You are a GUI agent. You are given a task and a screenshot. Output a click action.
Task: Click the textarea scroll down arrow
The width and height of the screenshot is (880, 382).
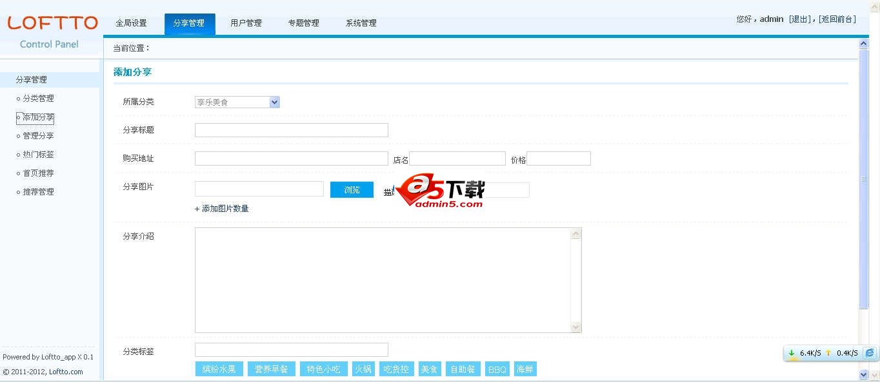(576, 327)
